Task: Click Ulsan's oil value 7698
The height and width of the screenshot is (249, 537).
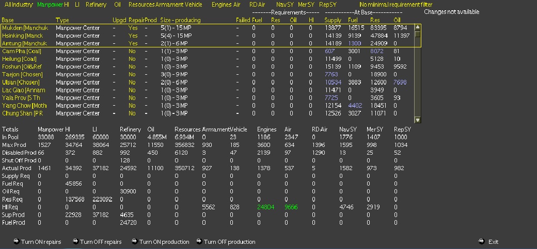Action: click(400, 82)
